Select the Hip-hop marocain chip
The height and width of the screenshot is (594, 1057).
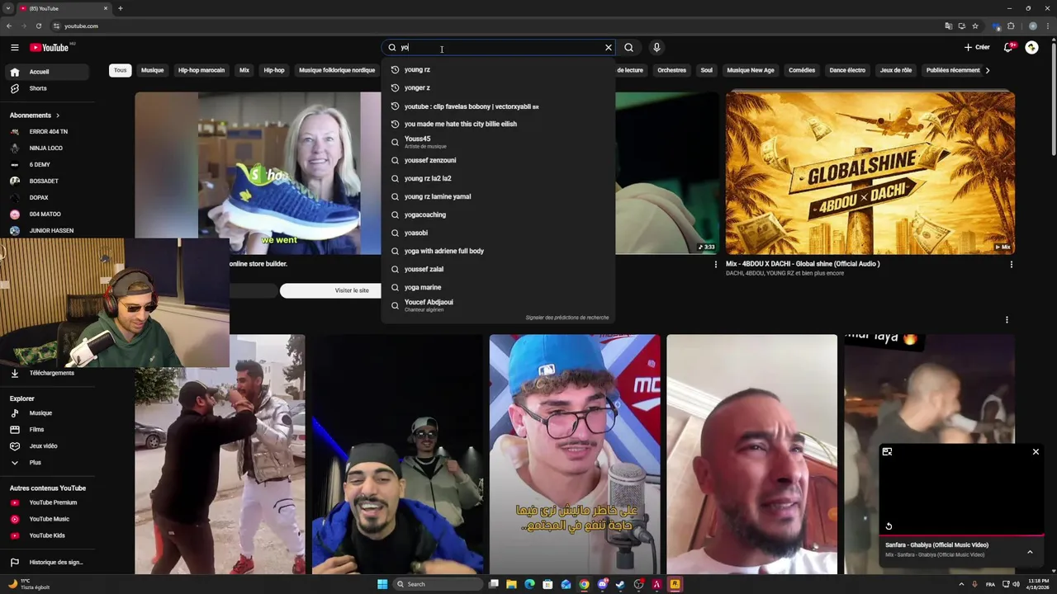(201, 70)
